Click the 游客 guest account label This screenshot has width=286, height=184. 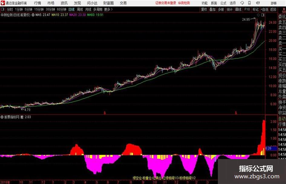(x=274, y=3)
